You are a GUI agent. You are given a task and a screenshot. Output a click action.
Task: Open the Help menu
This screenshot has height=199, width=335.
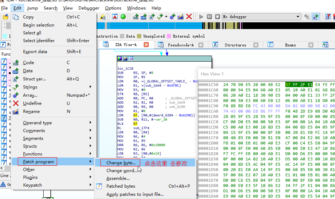(156, 8)
